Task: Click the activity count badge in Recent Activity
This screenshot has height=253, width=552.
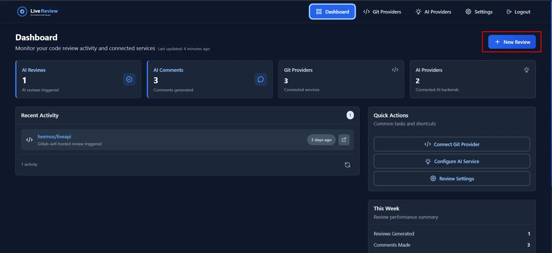Action: coord(350,115)
